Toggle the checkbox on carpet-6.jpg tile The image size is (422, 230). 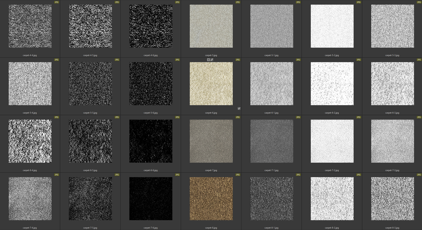[239, 108]
